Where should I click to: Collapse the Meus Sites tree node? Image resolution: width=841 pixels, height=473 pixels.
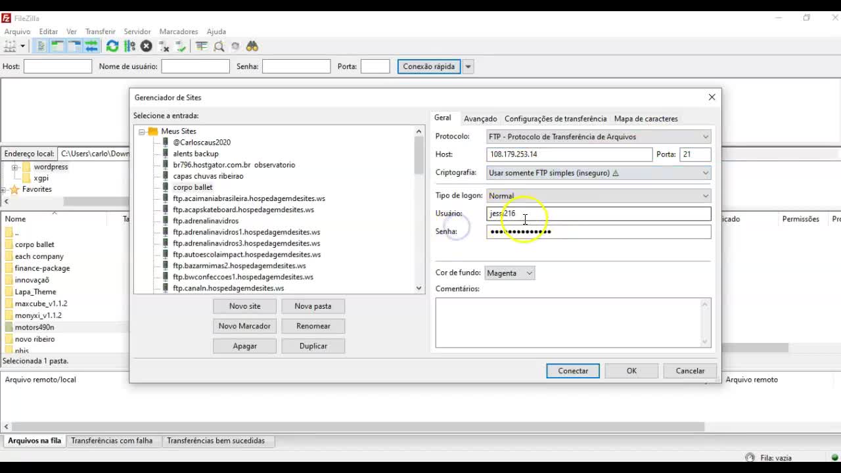[x=141, y=131]
